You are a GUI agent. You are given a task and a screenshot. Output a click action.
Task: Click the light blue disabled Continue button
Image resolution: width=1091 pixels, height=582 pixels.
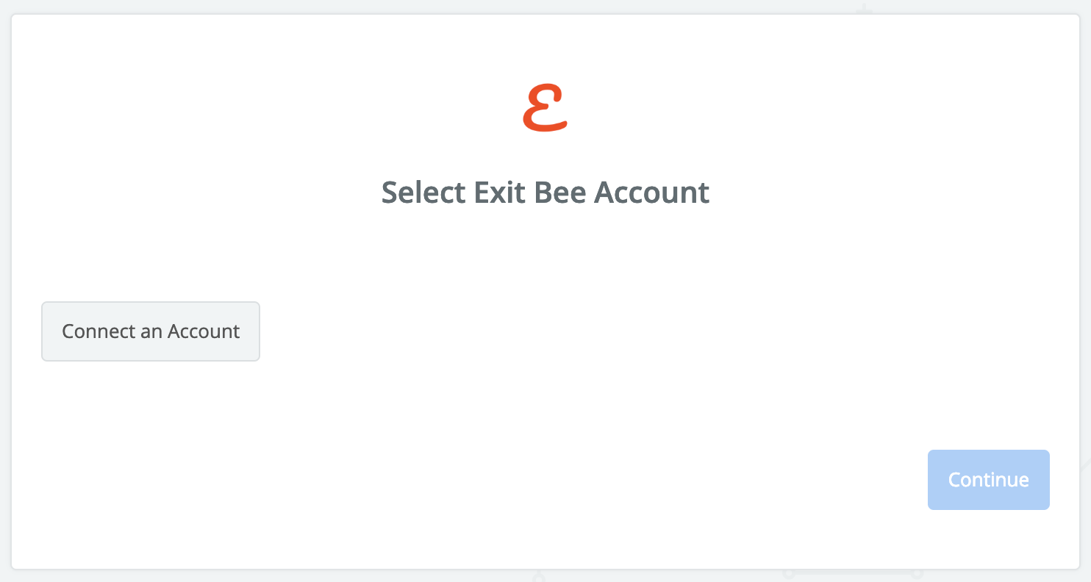[x=989, y=480]
